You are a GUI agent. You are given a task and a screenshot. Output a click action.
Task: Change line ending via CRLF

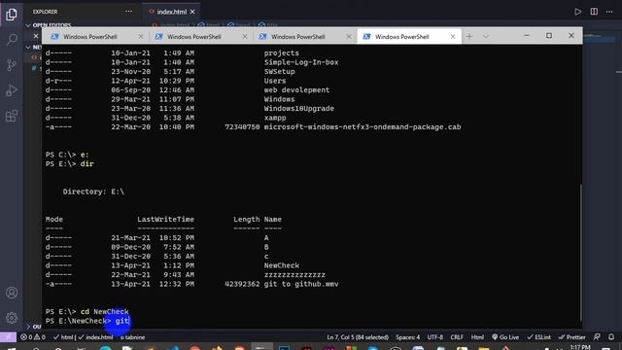457,337
